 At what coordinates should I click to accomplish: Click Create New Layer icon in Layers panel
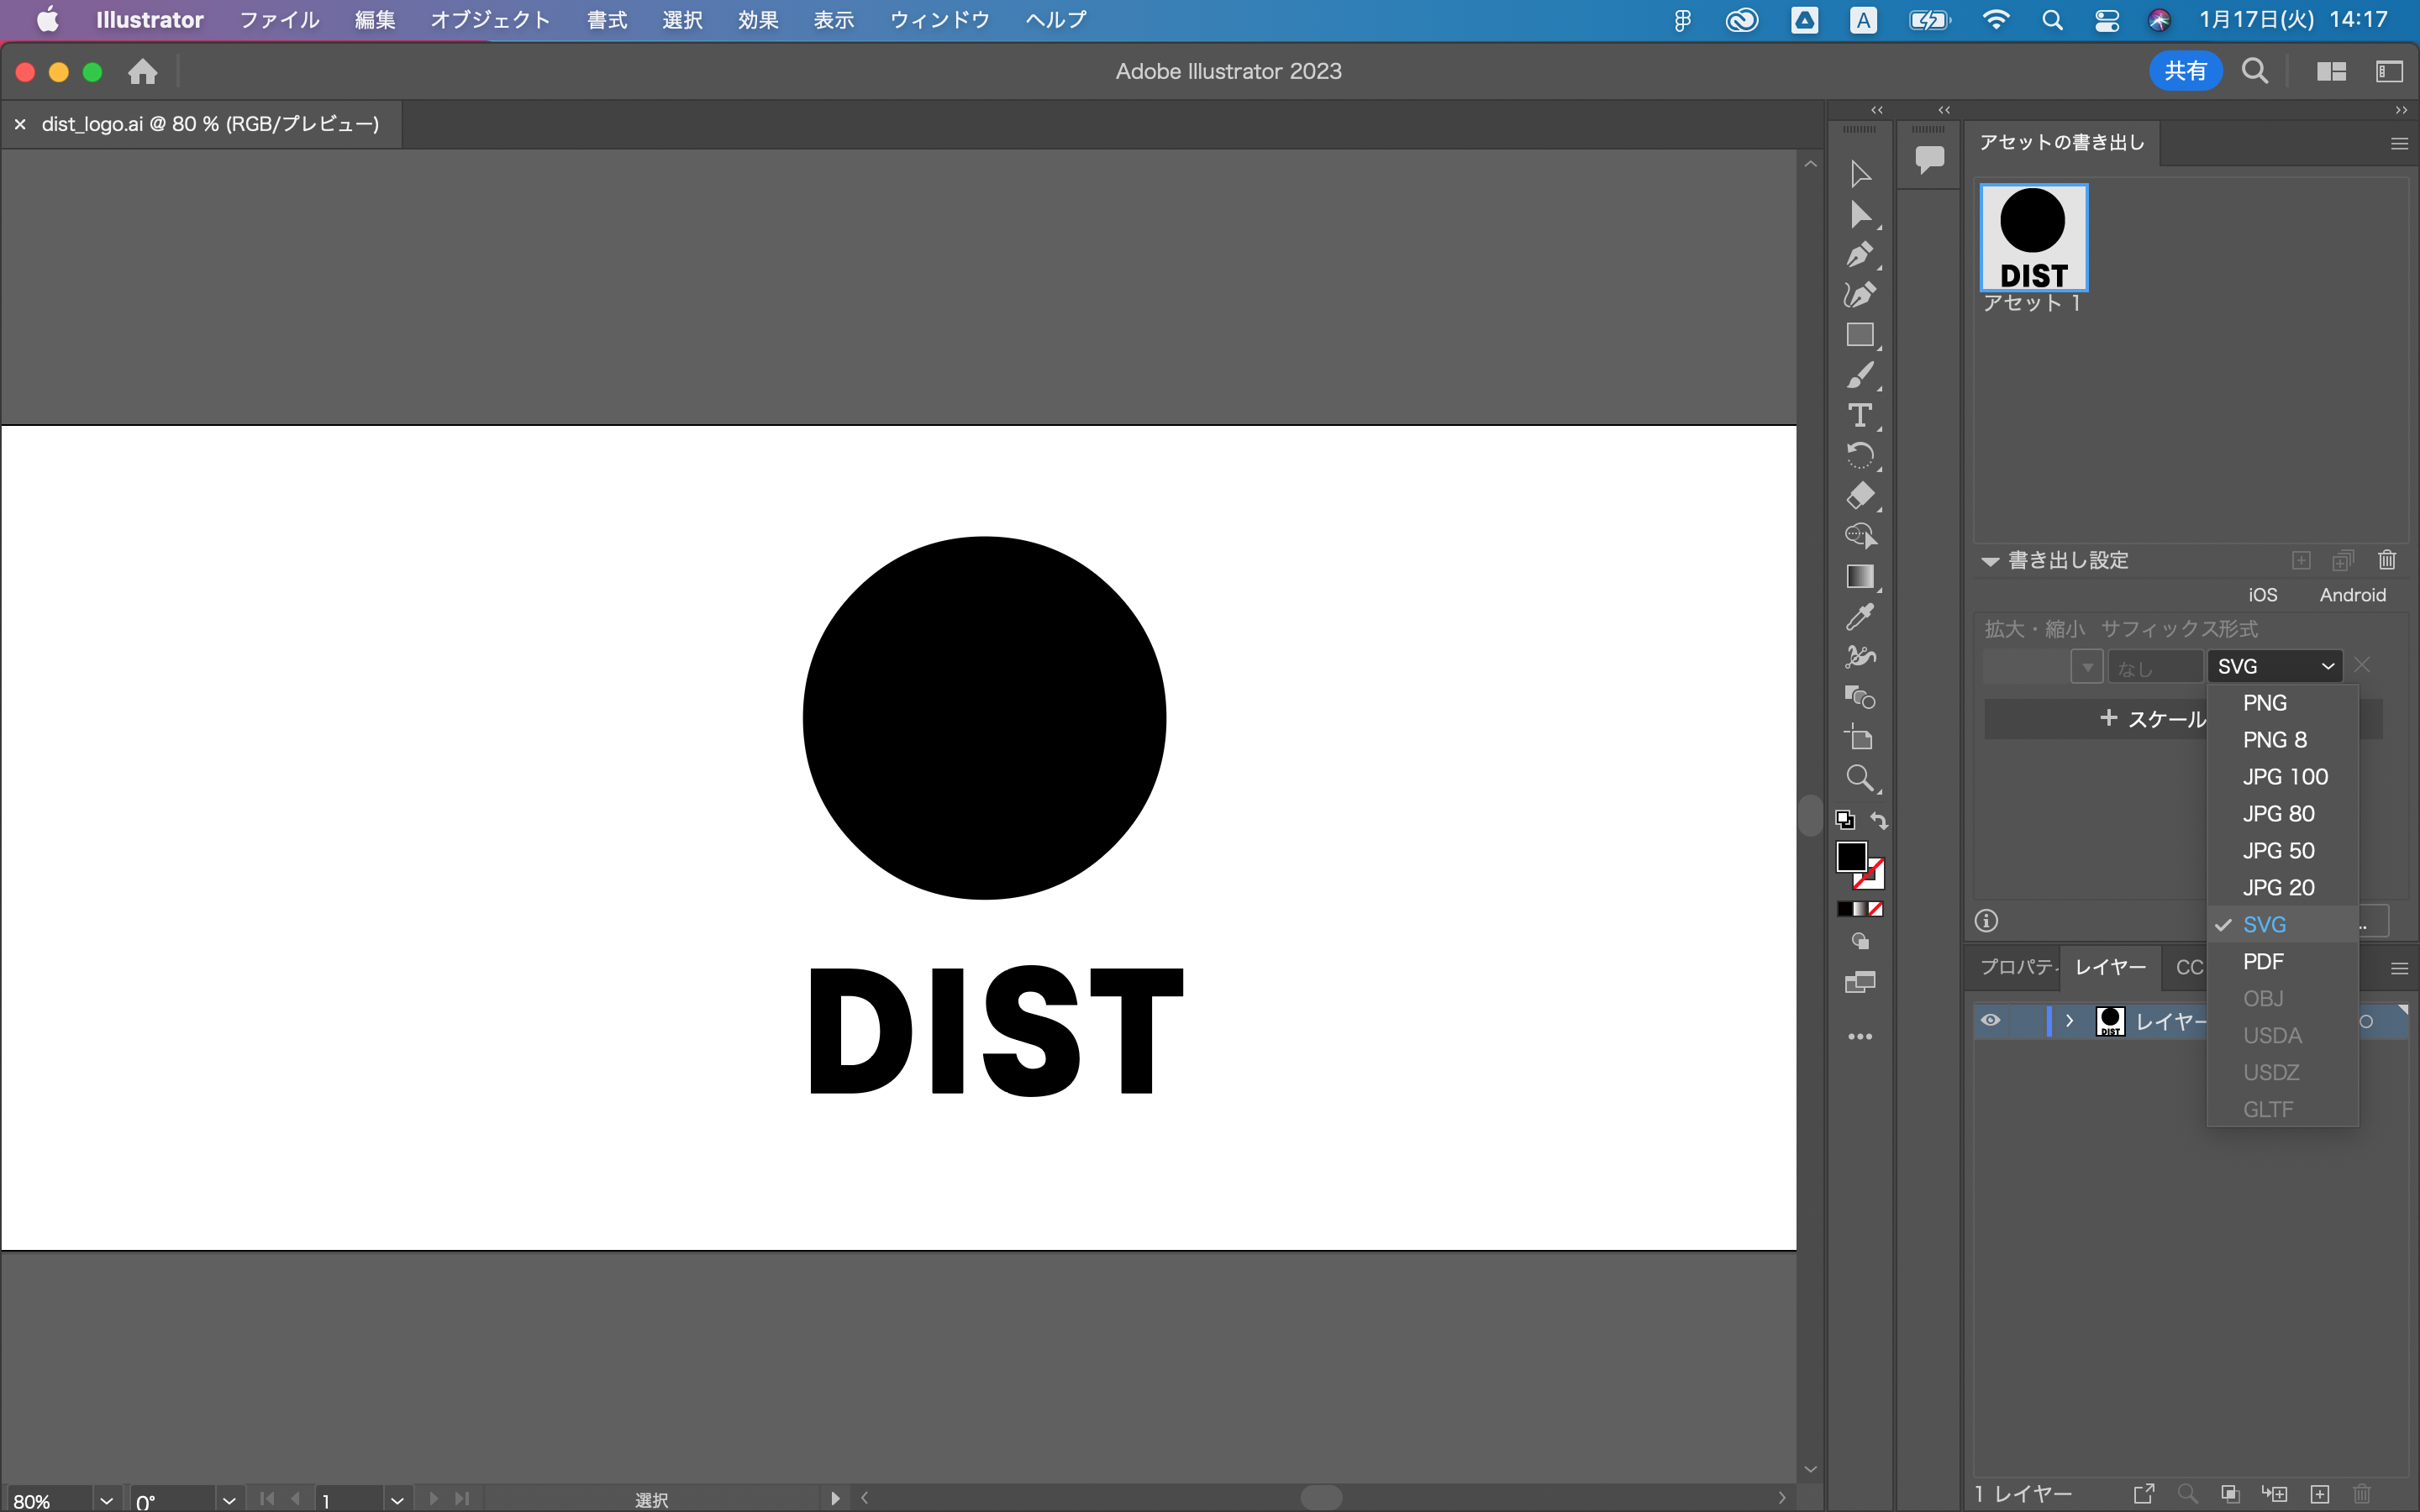click(2319, 1494)
